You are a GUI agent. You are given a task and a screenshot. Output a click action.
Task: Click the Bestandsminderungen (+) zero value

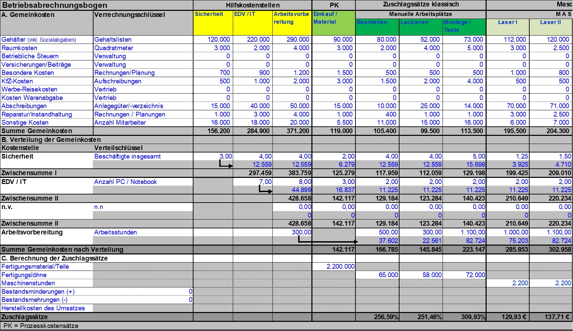190,292
